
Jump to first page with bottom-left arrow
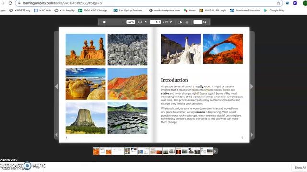pyautogui.click(x=56, y=135)
